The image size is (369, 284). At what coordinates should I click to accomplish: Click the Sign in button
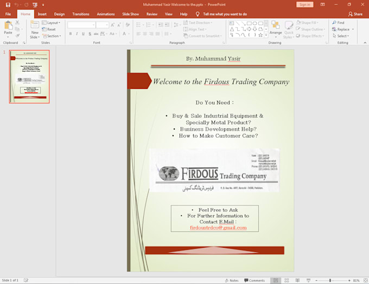click(x=305, y=5)
